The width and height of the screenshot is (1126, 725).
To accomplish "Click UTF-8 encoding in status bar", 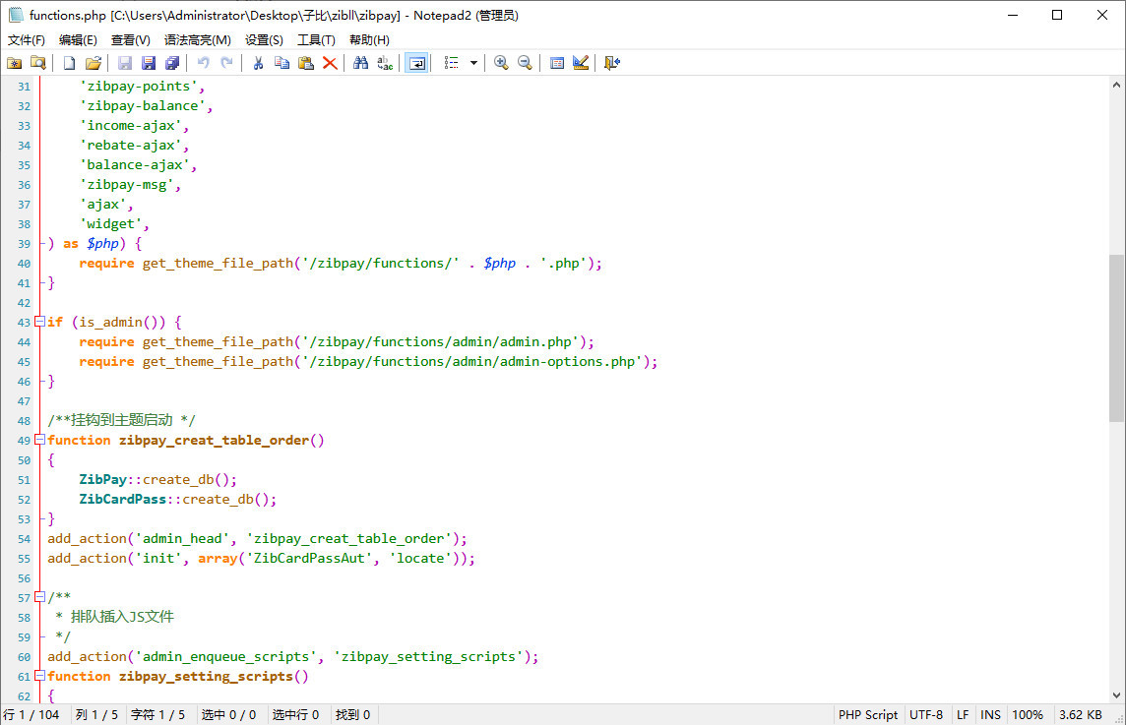I will [x=925, y=715].
